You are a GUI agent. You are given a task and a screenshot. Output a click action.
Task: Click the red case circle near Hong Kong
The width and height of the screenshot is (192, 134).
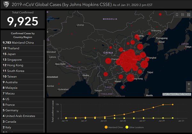[x=130, y=78]
